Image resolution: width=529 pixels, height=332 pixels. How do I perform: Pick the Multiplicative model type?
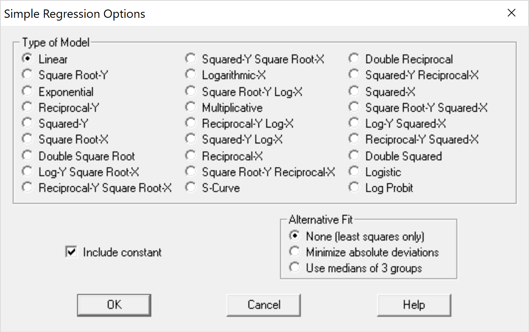point(190,107)
